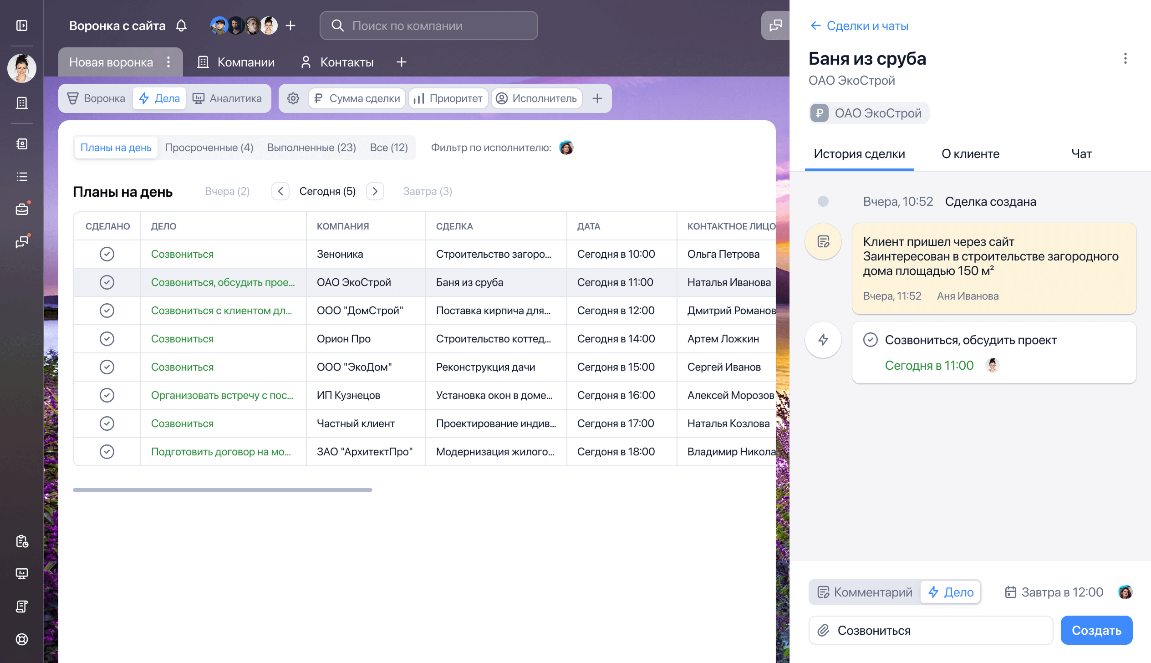Complete the «Подготовить договор» task checkmark
Screen dimensions: 1151x663
107,451
